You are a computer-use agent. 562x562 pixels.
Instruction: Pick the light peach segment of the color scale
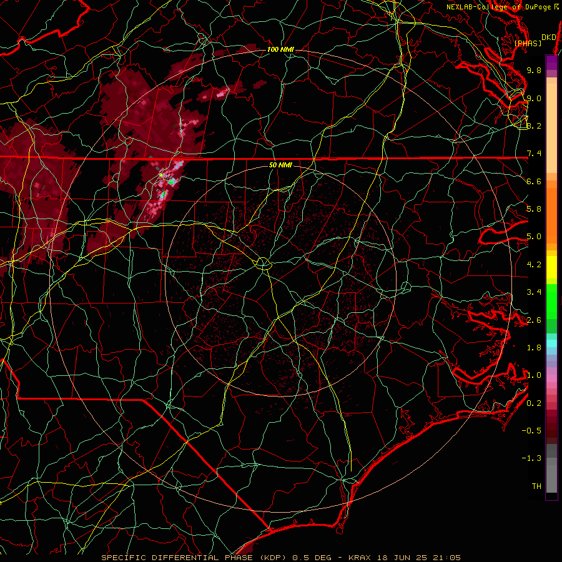[x=551, y=129]
